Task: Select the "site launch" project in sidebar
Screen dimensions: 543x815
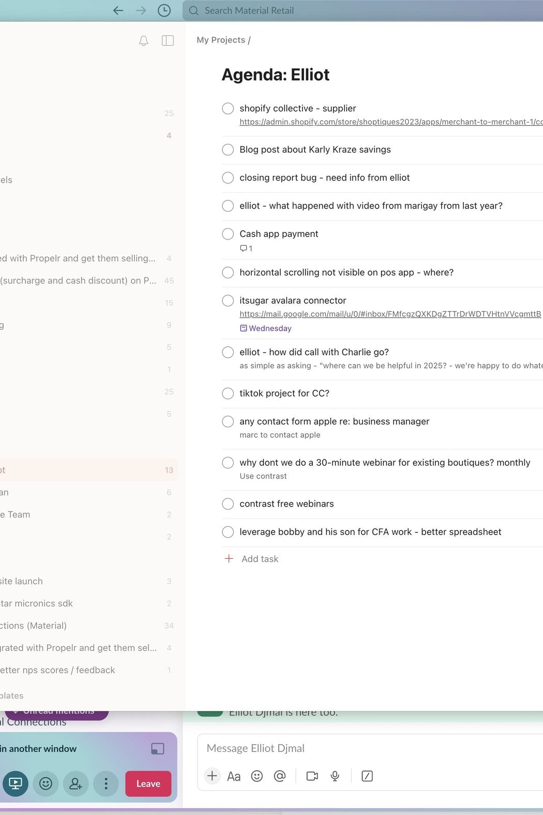Action: point(22,581)
